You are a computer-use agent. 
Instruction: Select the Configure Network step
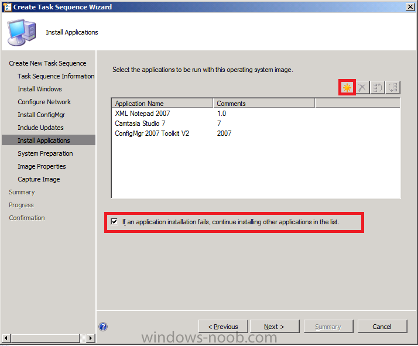click(x=44, y=102)
